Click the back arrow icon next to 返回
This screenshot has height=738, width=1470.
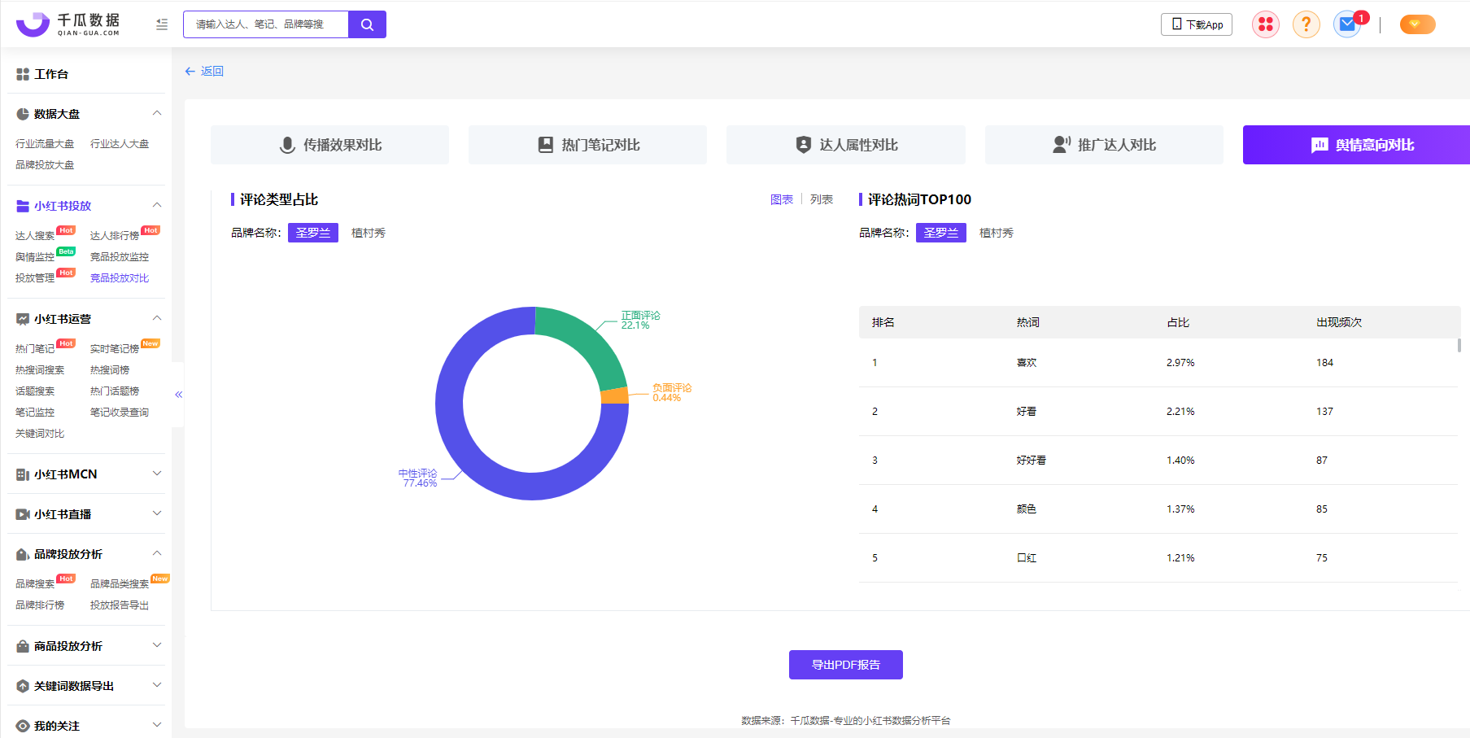click(190, 72)
